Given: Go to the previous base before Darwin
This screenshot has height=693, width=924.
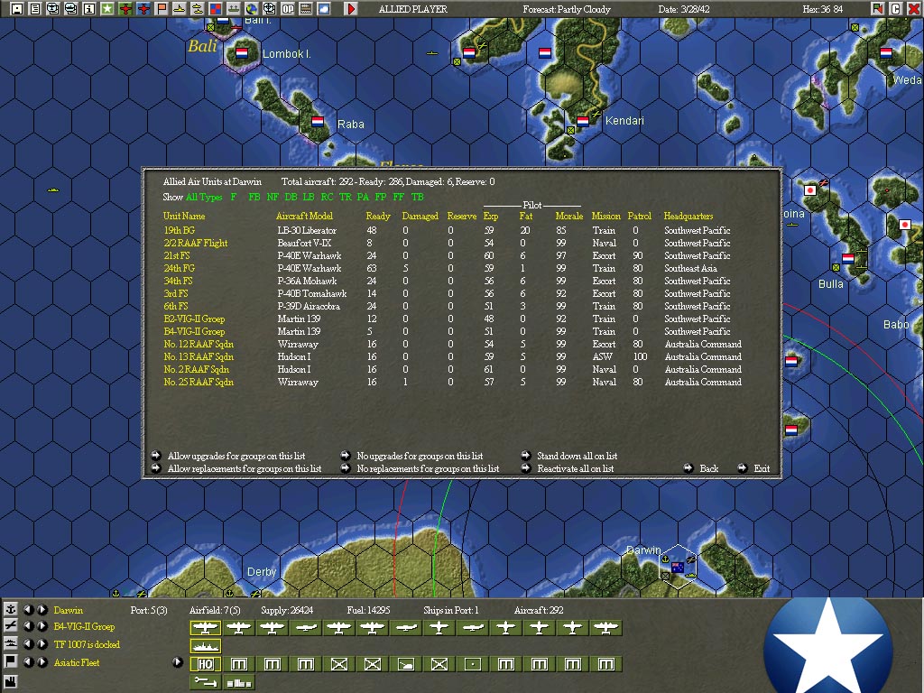Looking at the screenshot, I should pos(28,609).
